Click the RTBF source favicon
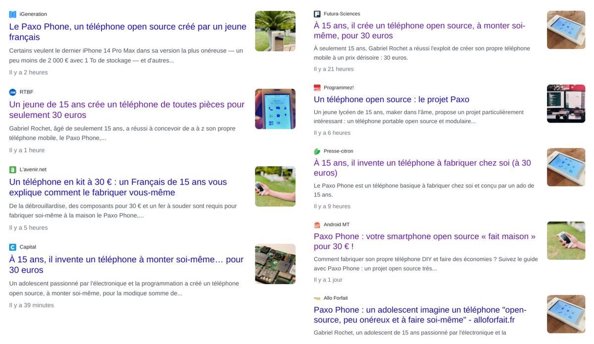The width and height of the screenshot is (594, 344). pos(13,92)
